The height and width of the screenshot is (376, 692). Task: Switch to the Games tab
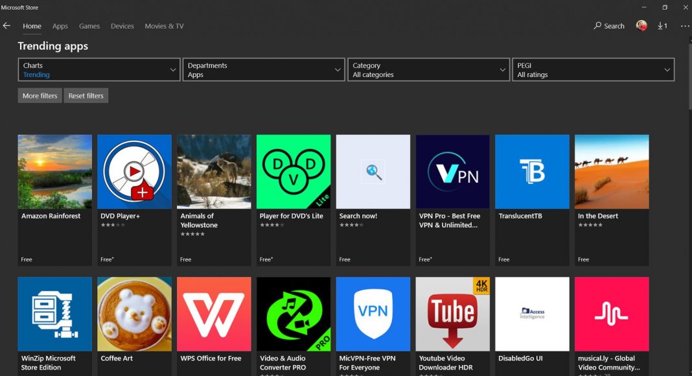[89, 26]
